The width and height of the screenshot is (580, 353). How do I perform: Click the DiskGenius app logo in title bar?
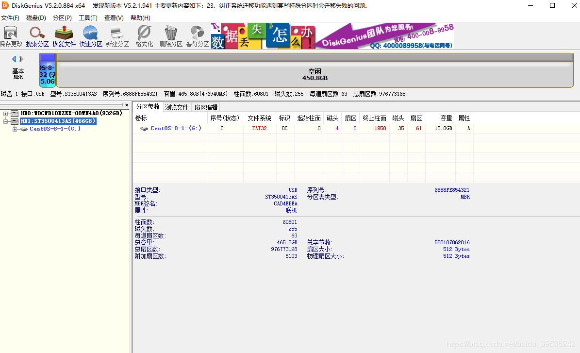[5, 5]
